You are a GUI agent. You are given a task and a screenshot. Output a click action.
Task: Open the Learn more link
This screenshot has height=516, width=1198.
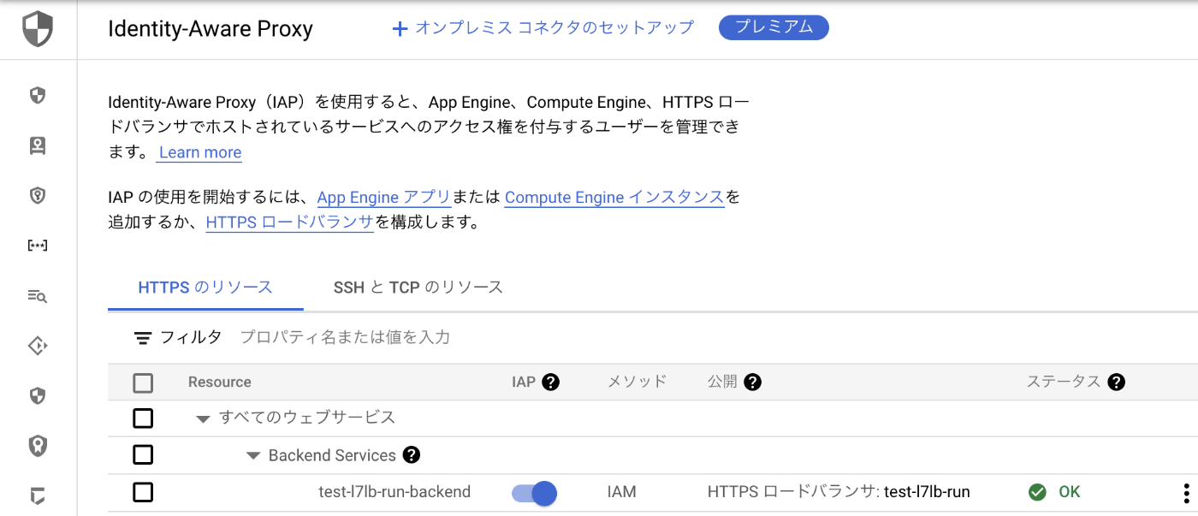coord(200,152)
